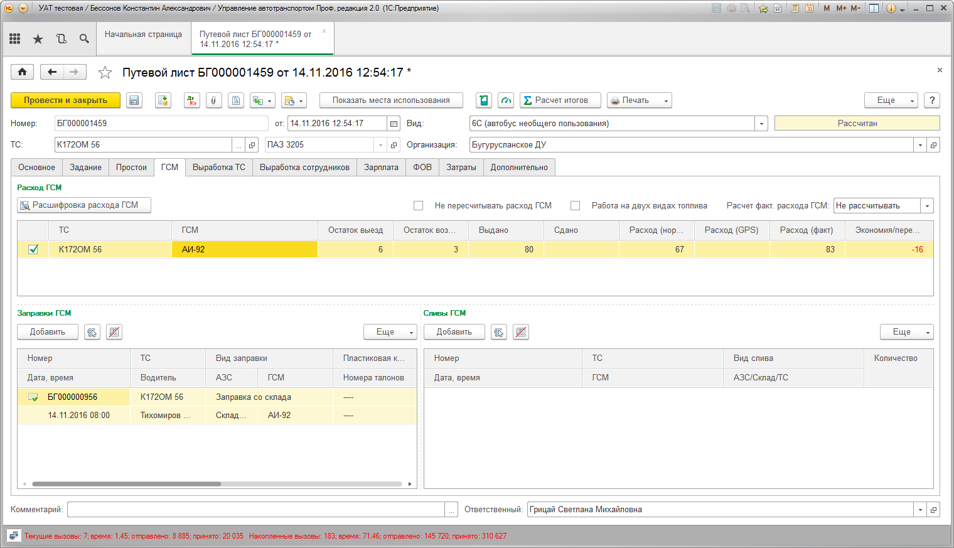Save the document with the diskette icon
The image size is (954, 548).
click(134, 100)
